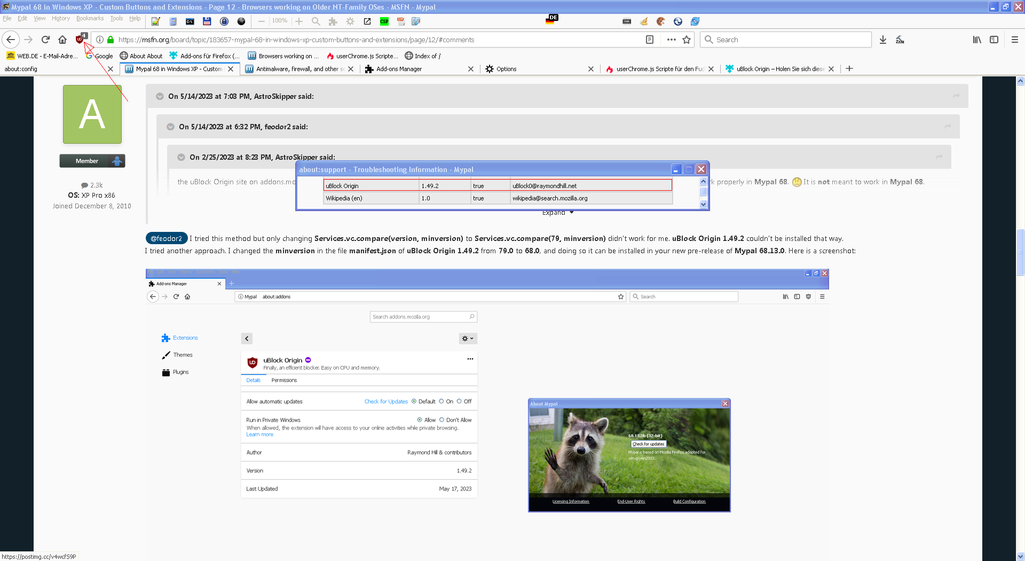1025x561 pixels.
Task: Toggle the green CSP toolbar button
Action: click(x=384, y=21)
